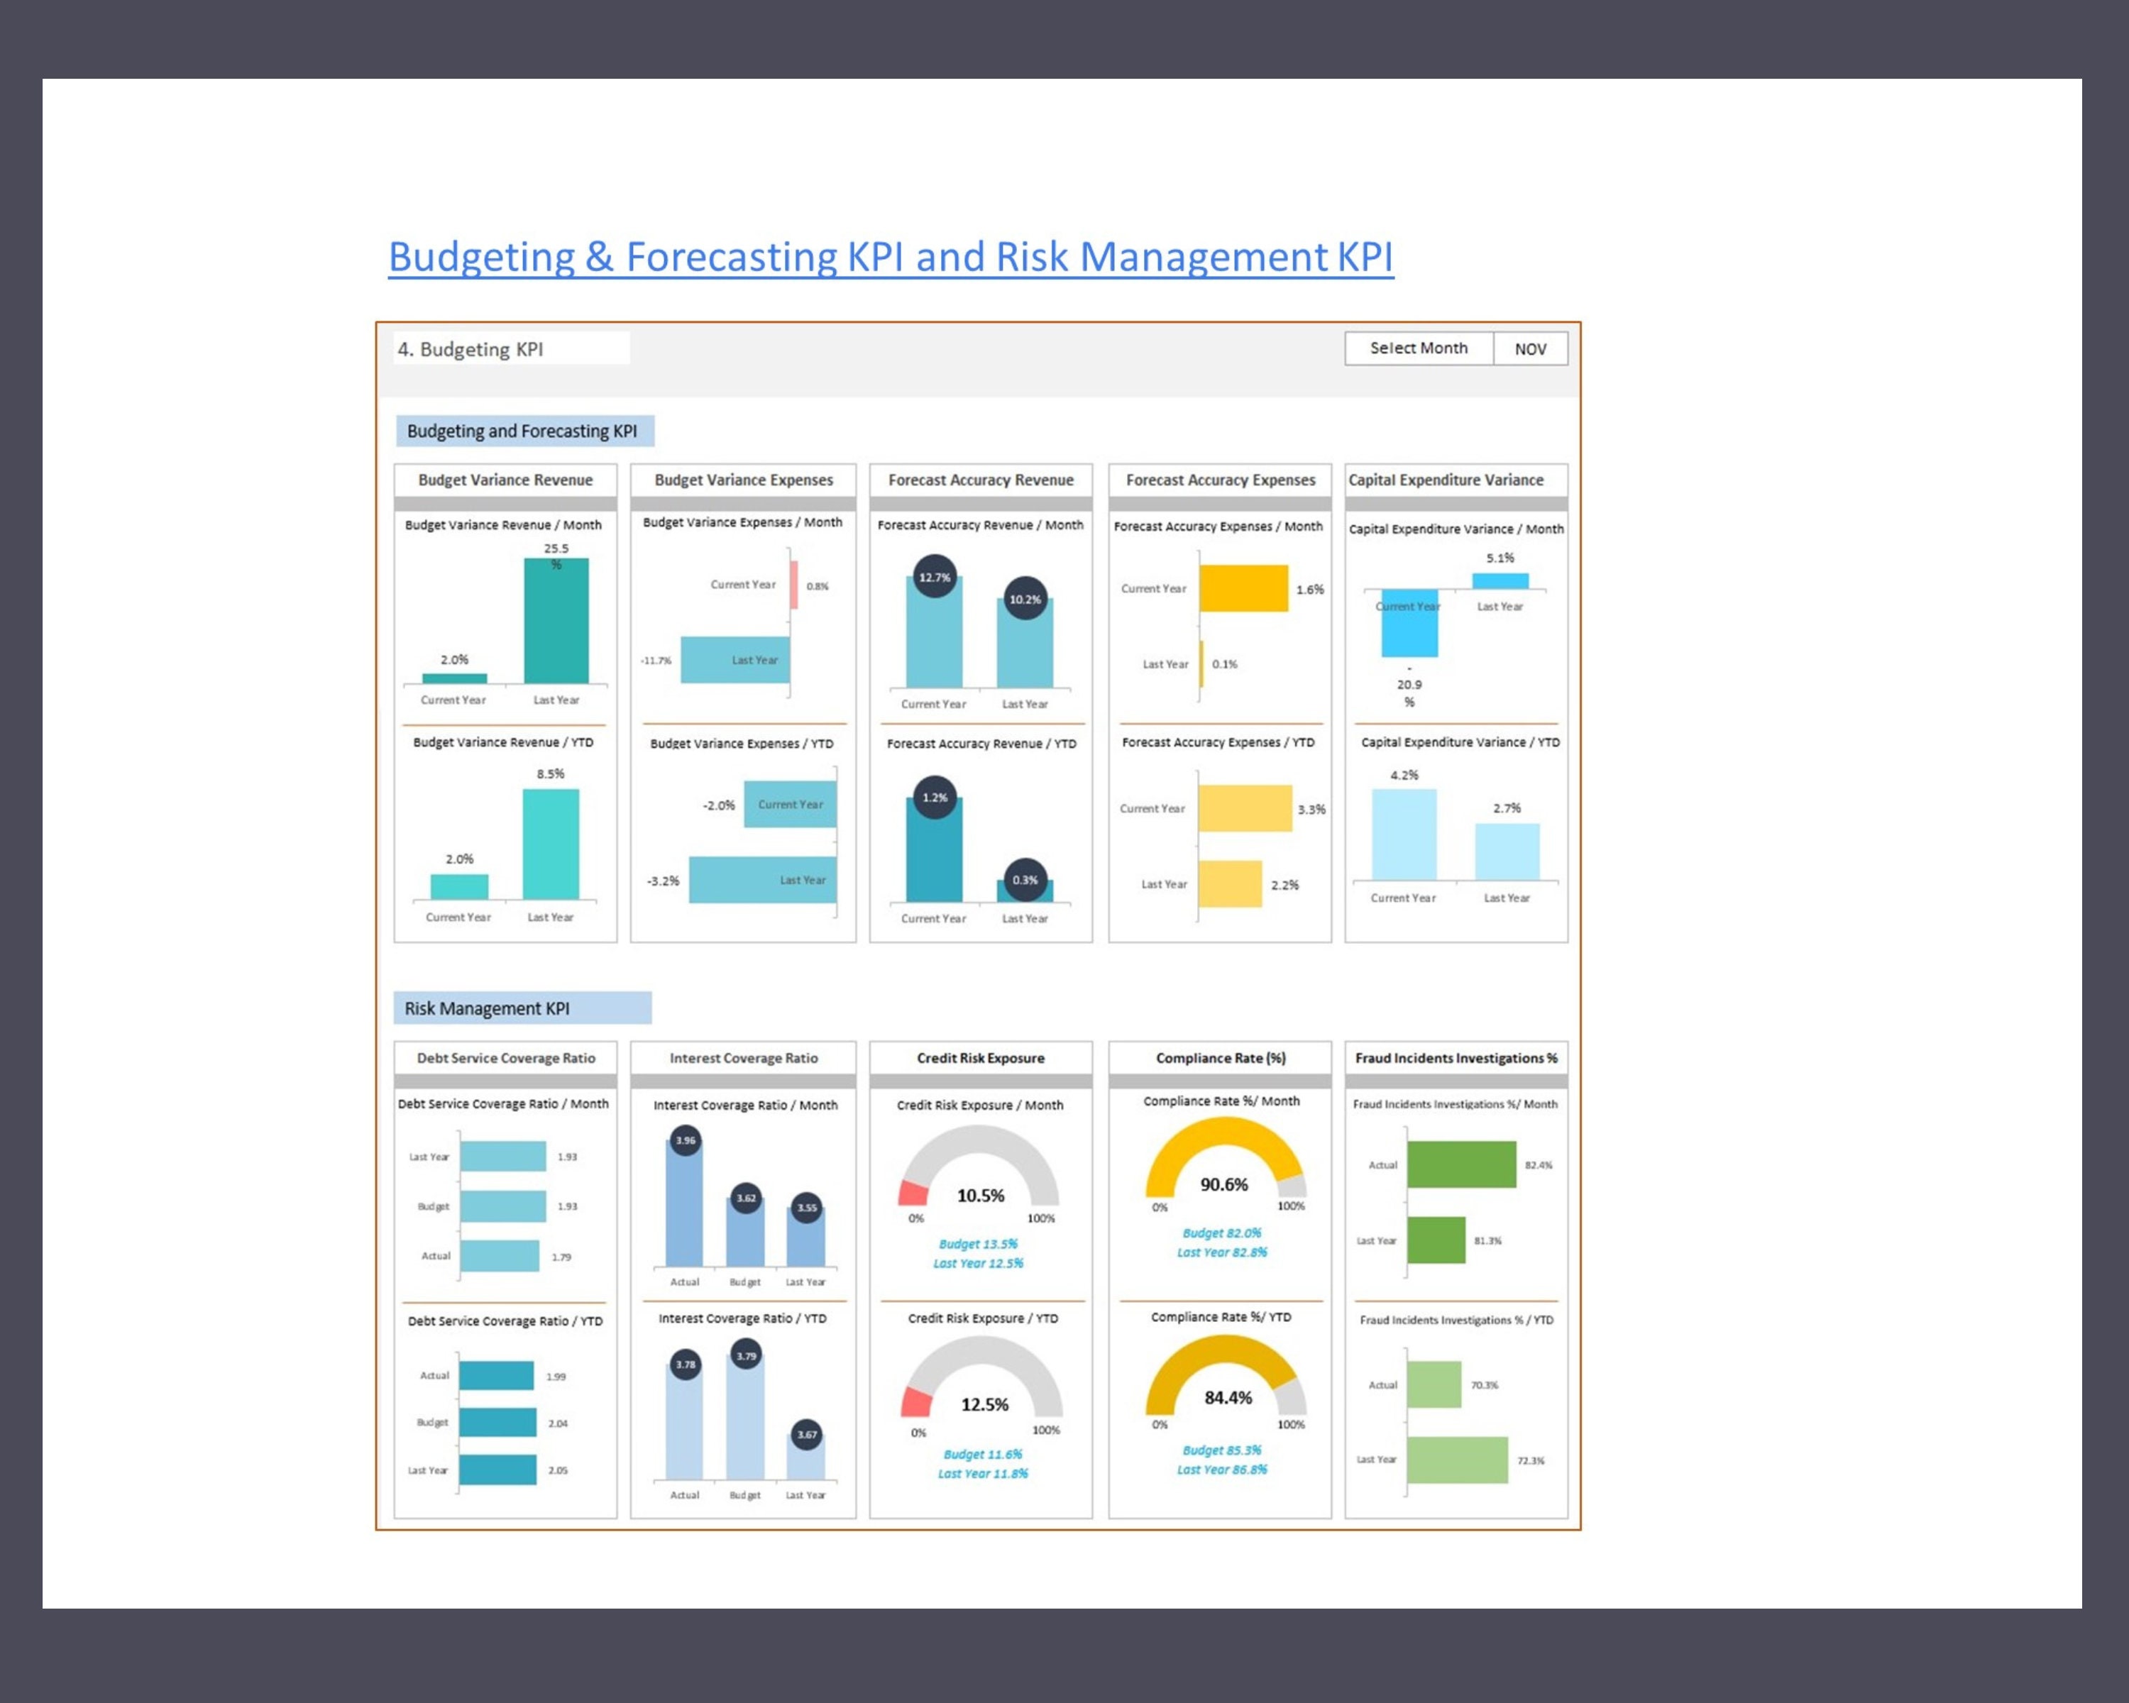Select the 72.3% Last Year fraud bar
This screenshot has width=2129, height=1703.
point(1458,1460)
